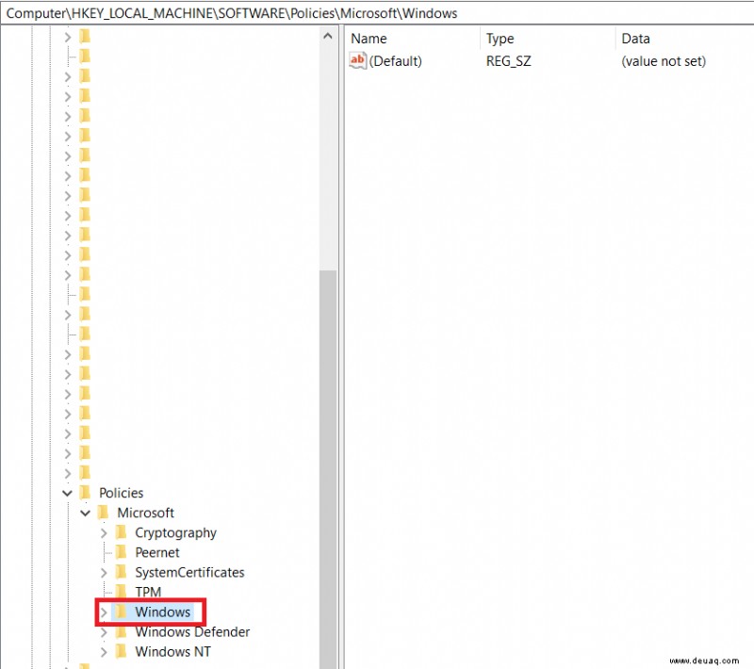Viewport: 754px width, 669px height.
Task: Select the Policies folder
Action: pyautogui.click(x=122, y=493)
